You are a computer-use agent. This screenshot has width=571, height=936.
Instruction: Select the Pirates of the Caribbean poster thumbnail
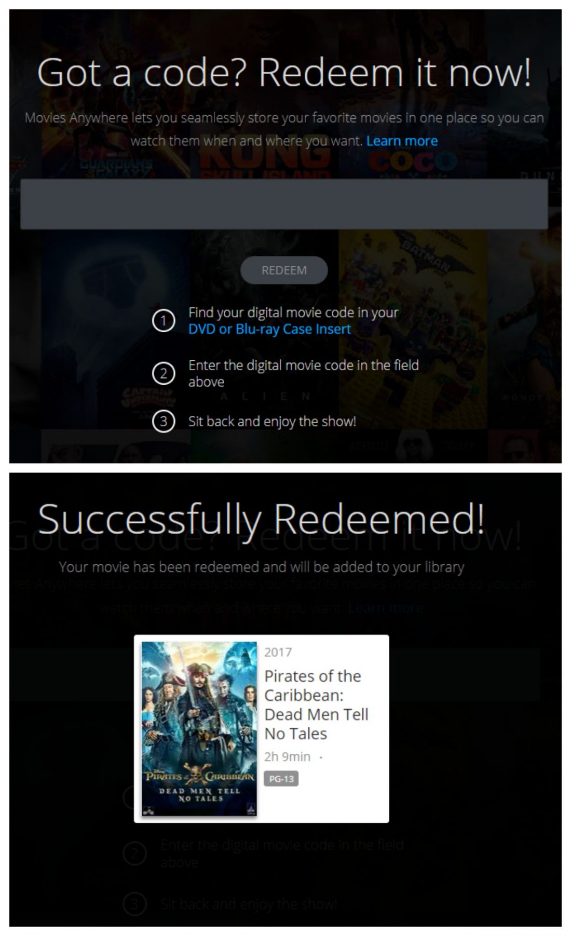pos(199,728)
